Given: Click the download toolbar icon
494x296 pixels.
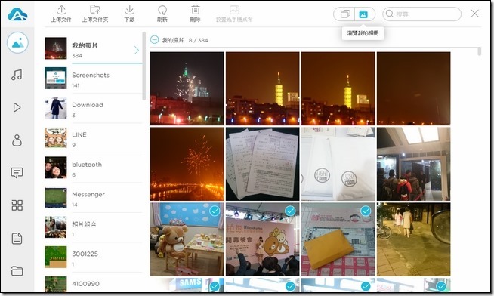Looking at the screenshot, I should coord(129,14).
